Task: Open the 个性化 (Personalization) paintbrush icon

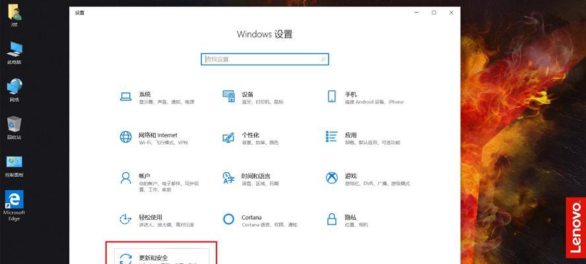Action: [x=228, y=137]
